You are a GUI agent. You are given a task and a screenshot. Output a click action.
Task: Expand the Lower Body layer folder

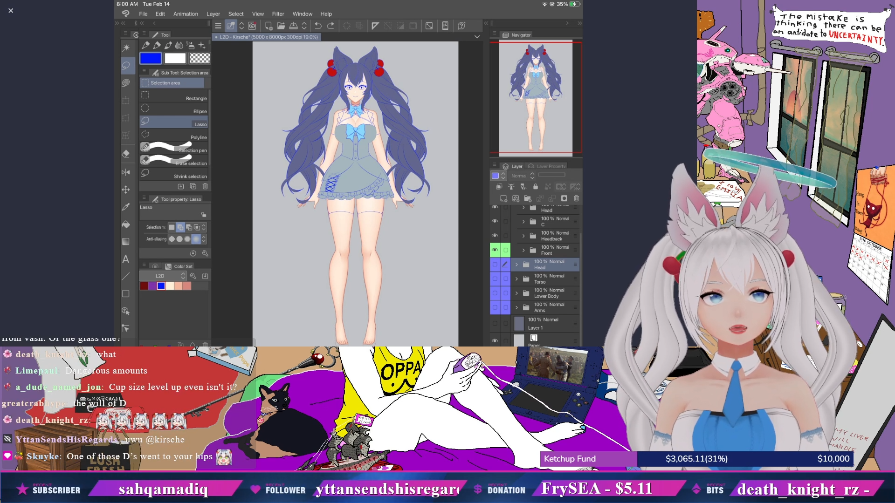click(x=516, y=293)
